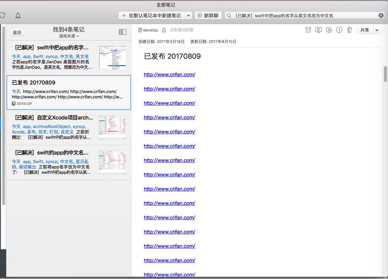The image size is (388, 279).
Task: Click the tag lock icon beside the tags field
Action: (164, 30)
